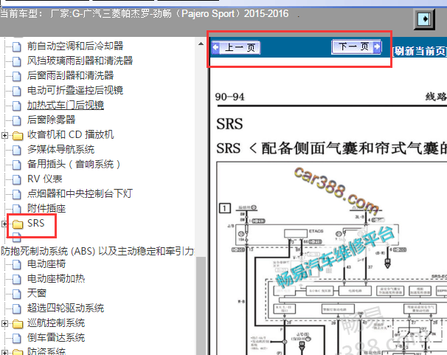Click the ETACS label in wiring diagram

[x=316, y=231]
